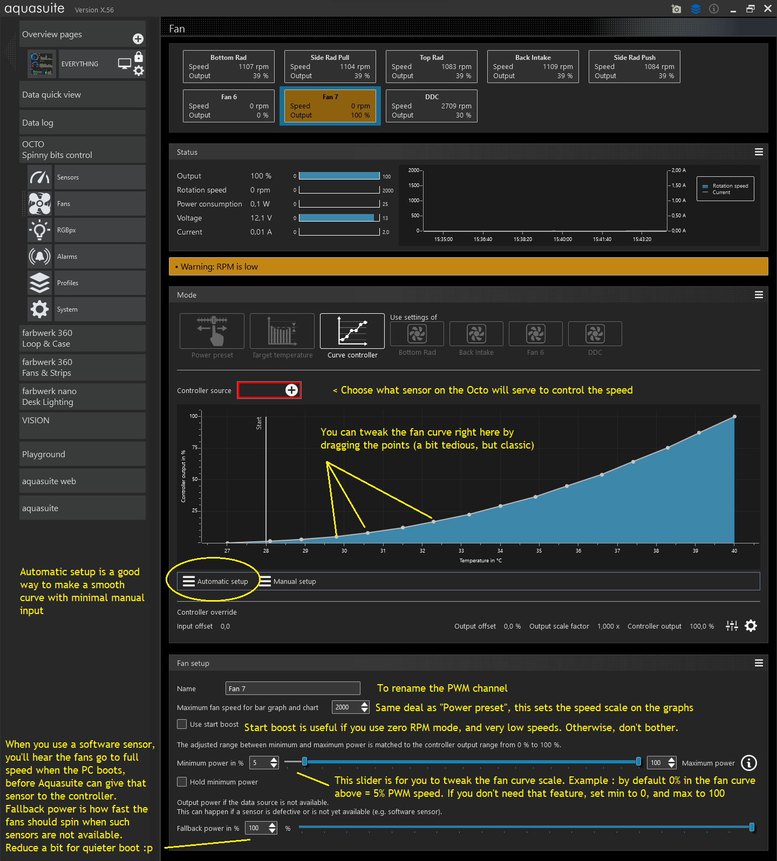Viewport: 777px width, 861px height.
Task: Open the RGBpx light bulb icon
Action: (40, 230)
